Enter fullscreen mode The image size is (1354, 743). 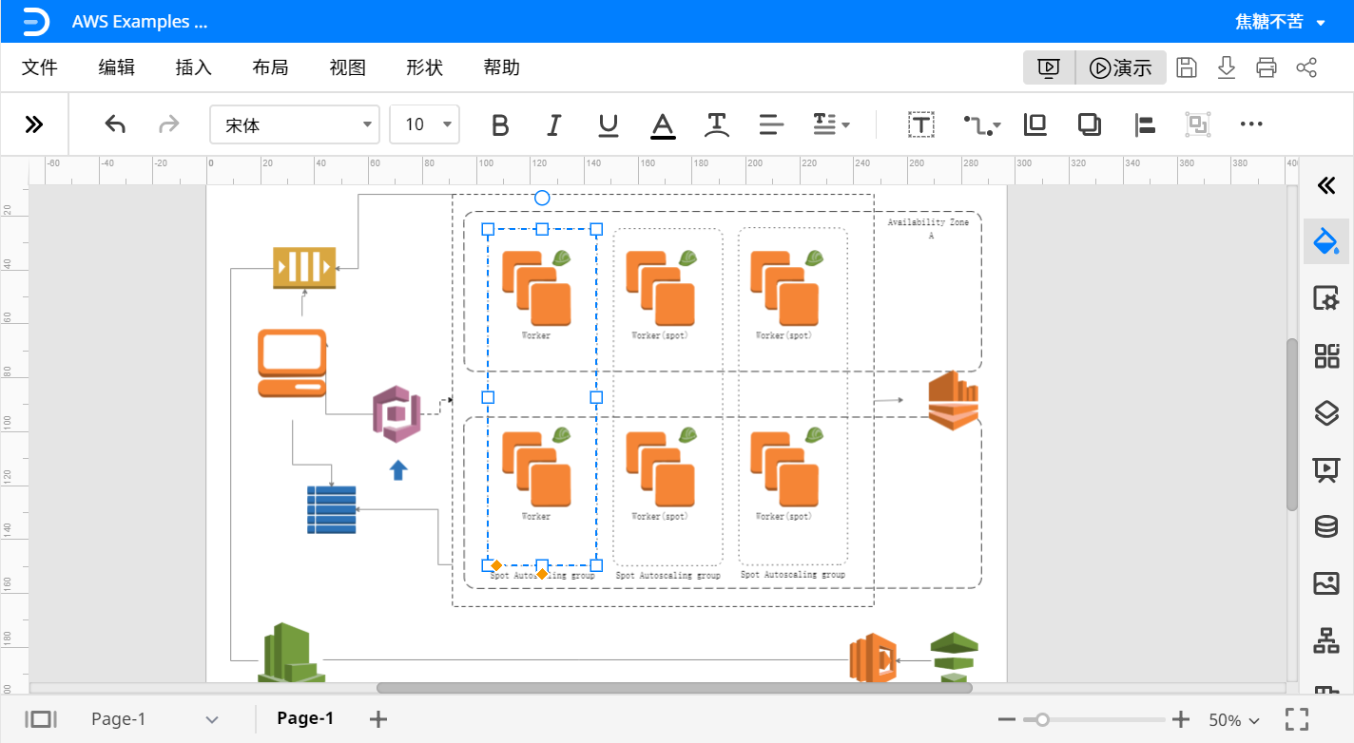pos(1297,719)
